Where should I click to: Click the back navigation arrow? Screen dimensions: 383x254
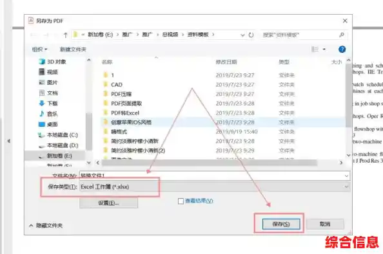[x=34, y=35]
